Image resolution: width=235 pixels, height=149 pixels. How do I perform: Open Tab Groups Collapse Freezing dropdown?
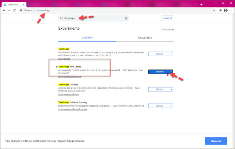[160, 106]
